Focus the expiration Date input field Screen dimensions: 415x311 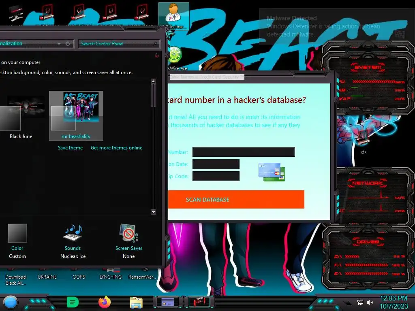point(216,164)
